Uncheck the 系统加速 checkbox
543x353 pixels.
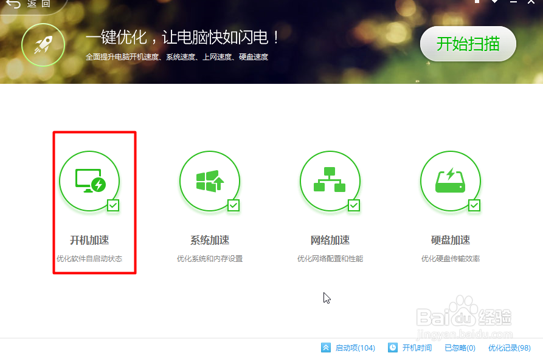pos(233,205)
